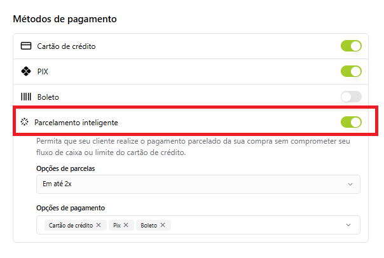Click the Pix tag text
Image resolution: width=384 pixels, height=258 pixels.
click(x=117, y=225)
